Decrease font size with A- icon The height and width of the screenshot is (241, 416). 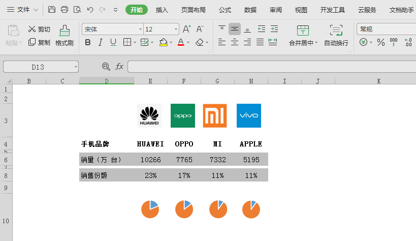[x=200, y=29]
